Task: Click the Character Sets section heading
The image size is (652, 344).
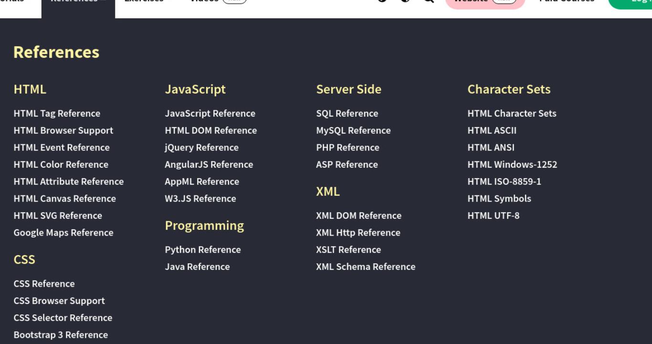Action: coord(509,89)
